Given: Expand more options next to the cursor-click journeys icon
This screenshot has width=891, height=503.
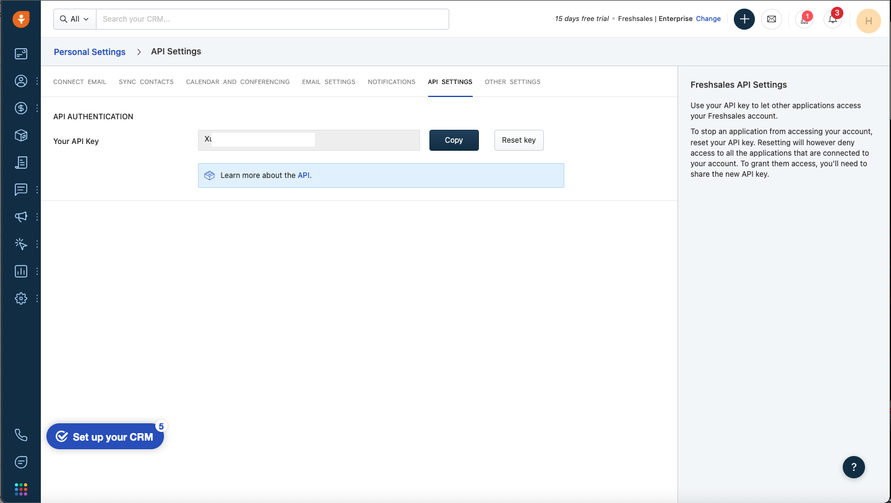Looking at the screenshot, I should pos(37,244).
